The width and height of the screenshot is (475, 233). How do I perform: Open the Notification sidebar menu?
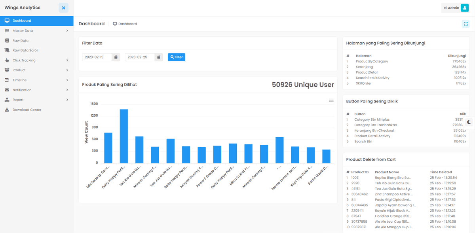22,90
